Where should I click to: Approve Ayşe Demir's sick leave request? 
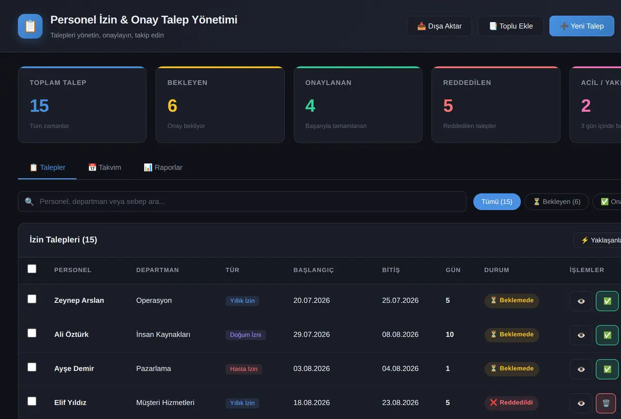click(607, 369)
